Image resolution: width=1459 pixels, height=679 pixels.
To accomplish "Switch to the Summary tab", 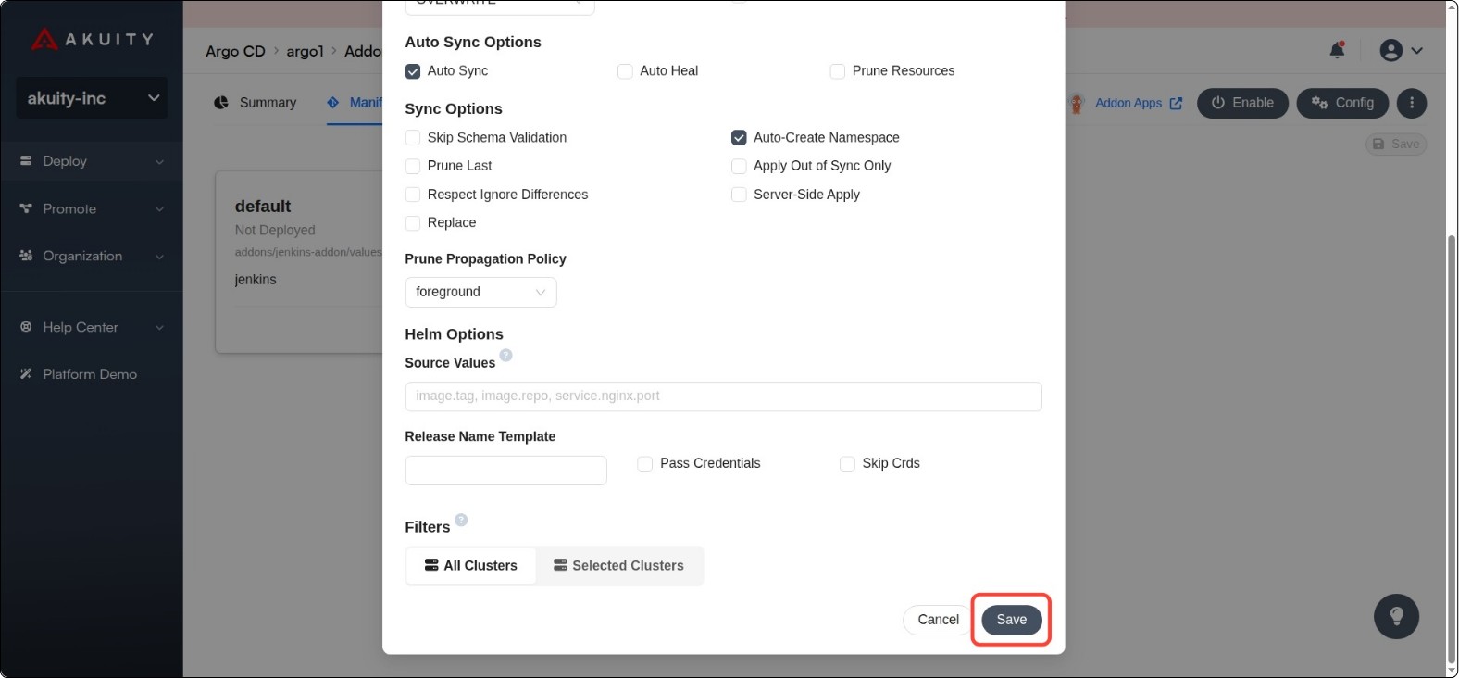I will pyautogui.click(x=256, y=103).
